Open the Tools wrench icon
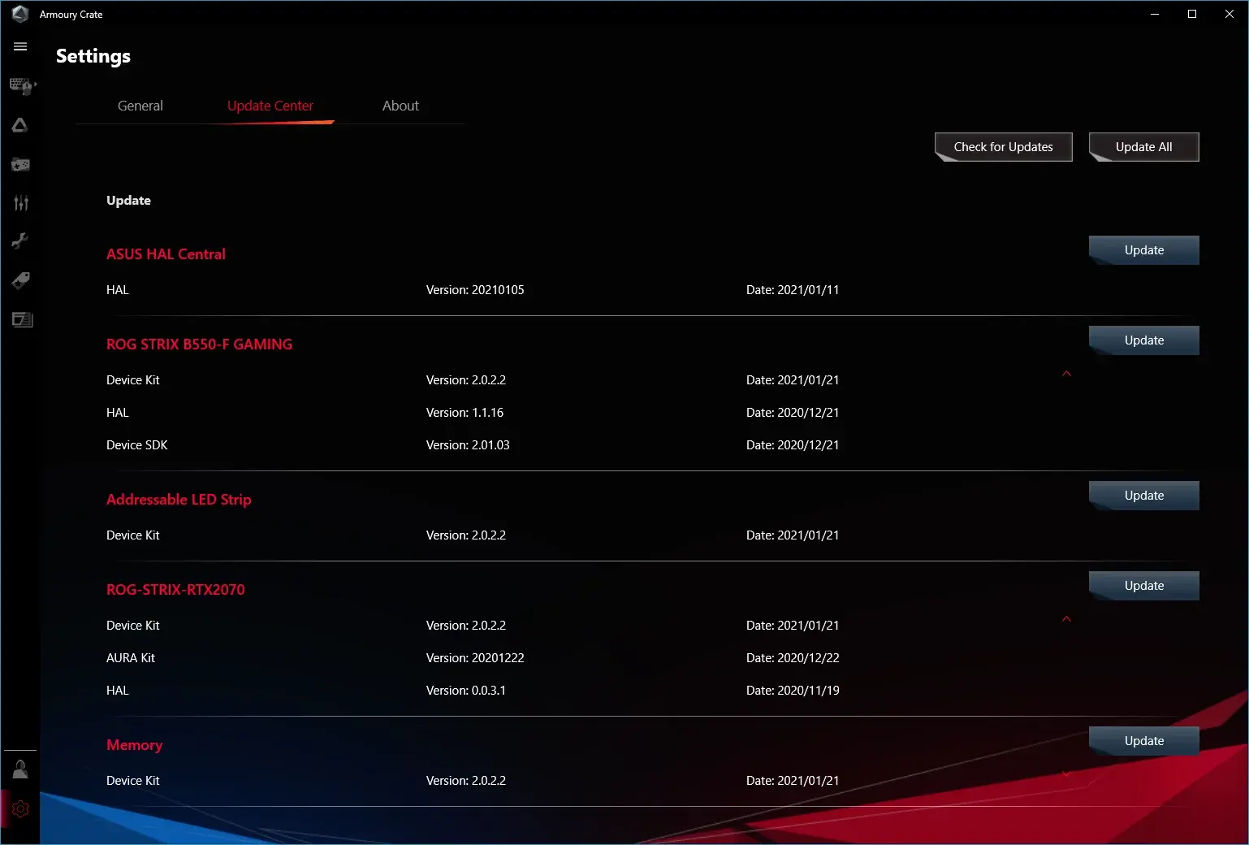Screen dimensions: 1249x845 [x=20, y=241]
